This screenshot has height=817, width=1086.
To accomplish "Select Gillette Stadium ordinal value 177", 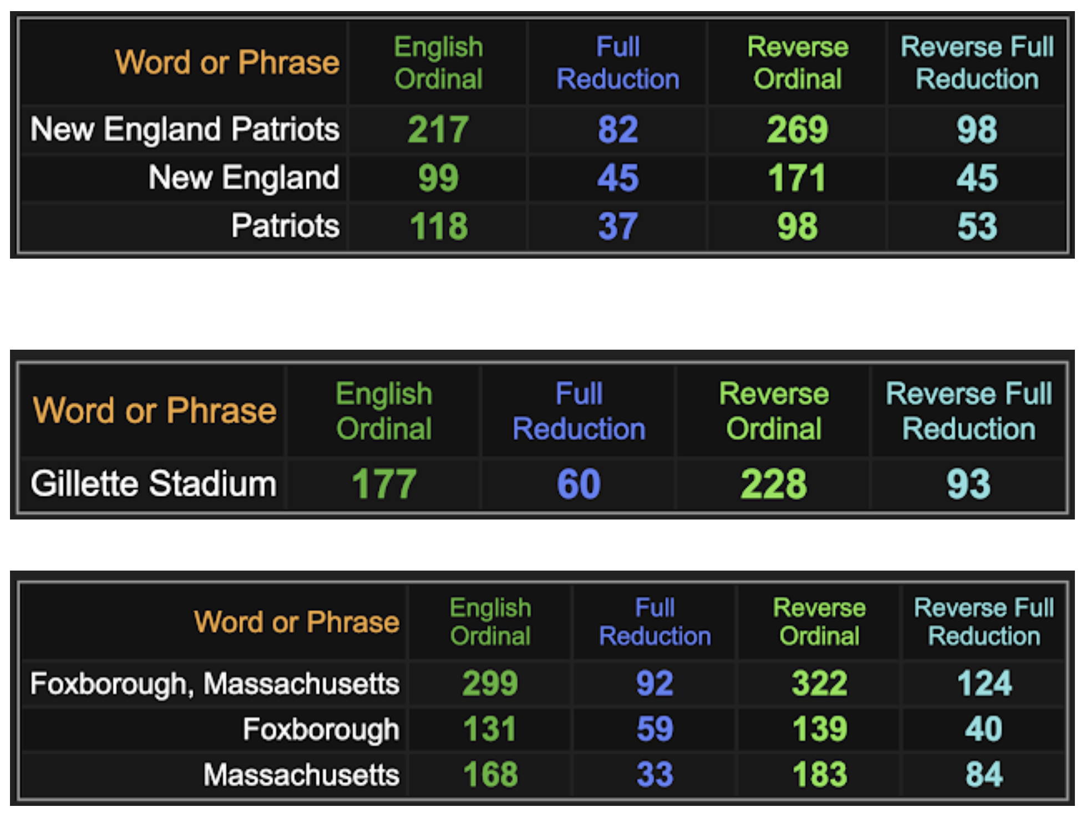I will tap(384, 483).
